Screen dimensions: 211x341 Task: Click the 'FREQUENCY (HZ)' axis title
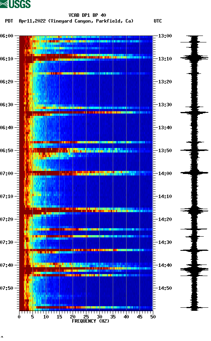(x=91, y=321)
